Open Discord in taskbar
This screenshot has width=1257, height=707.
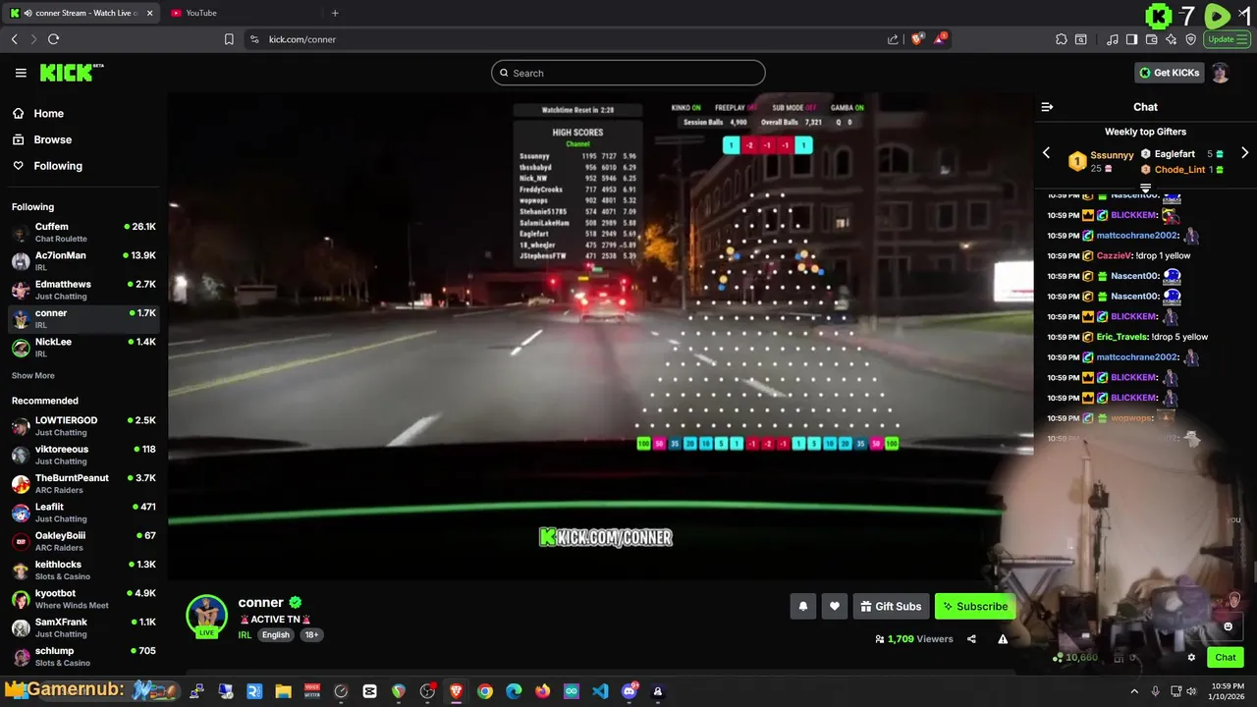pos(629,691)
